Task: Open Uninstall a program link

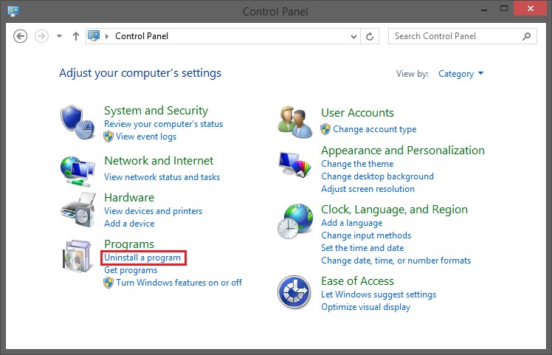Action: [142, 258]
